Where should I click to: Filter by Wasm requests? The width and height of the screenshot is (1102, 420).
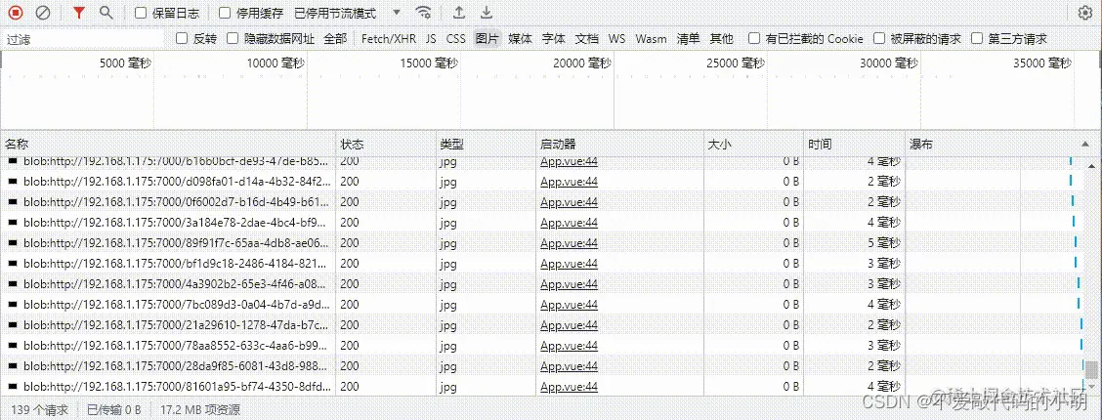[x=651, y=39]
